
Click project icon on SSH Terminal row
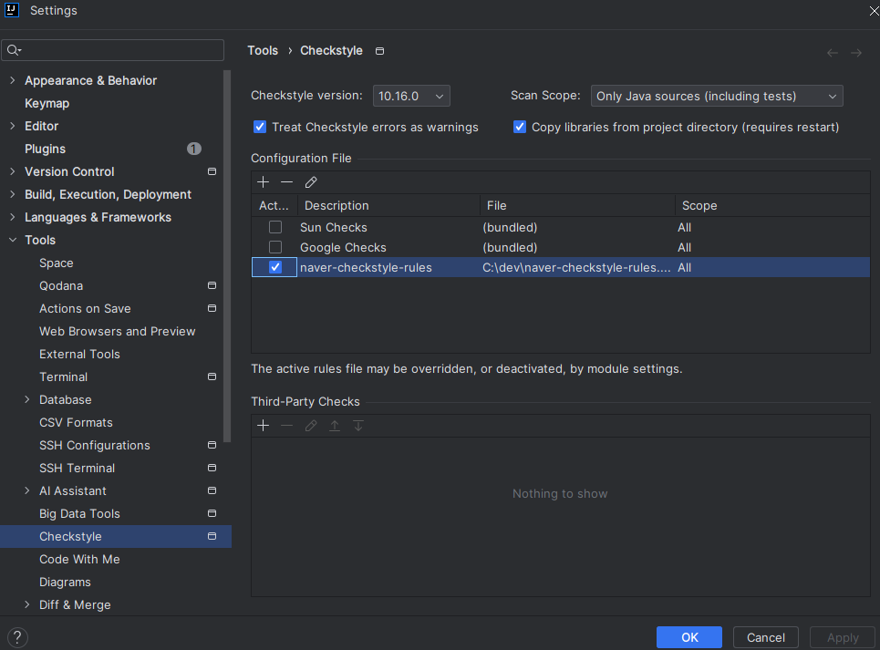click(212, 468)
